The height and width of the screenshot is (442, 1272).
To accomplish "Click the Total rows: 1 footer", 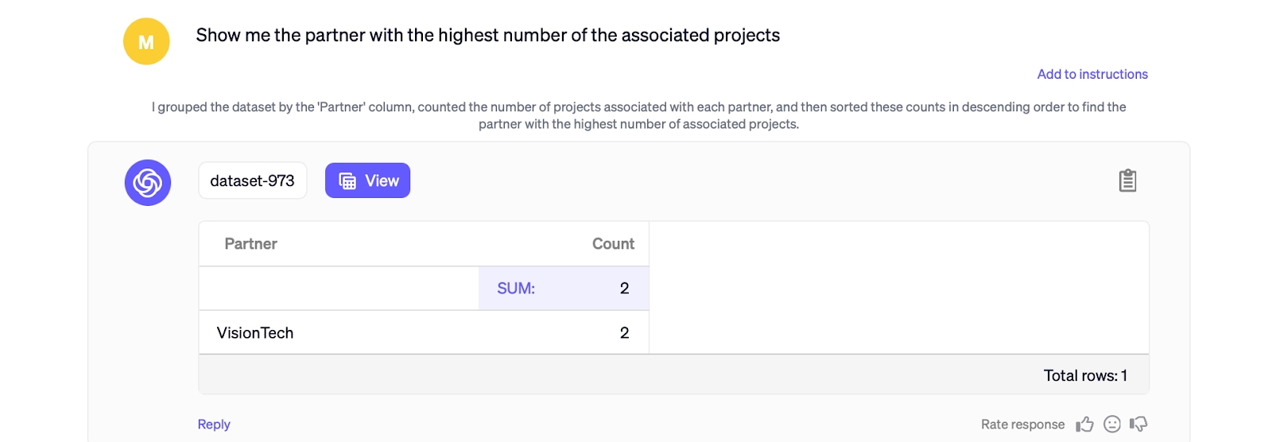I will point(1084,376).
